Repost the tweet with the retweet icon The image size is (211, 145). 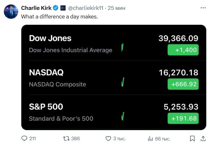[x=67, y=139]
